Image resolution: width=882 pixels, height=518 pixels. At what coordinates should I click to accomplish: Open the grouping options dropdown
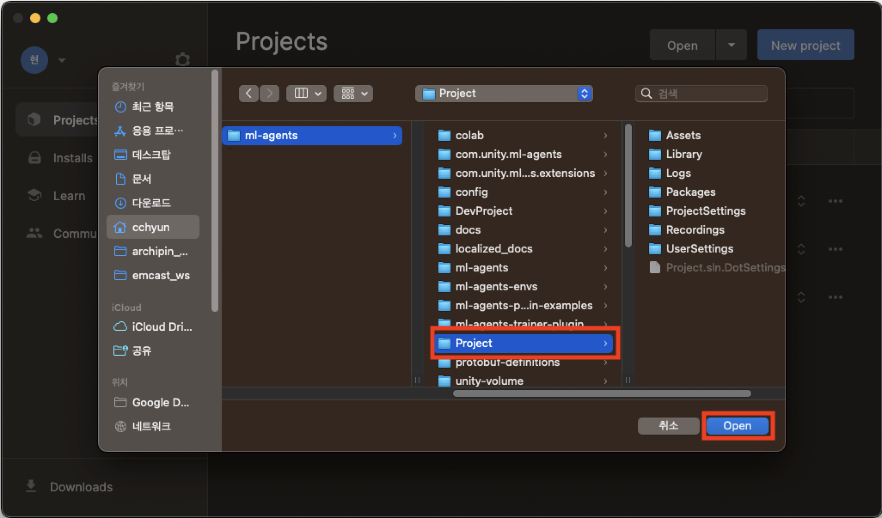coord(353,93)
